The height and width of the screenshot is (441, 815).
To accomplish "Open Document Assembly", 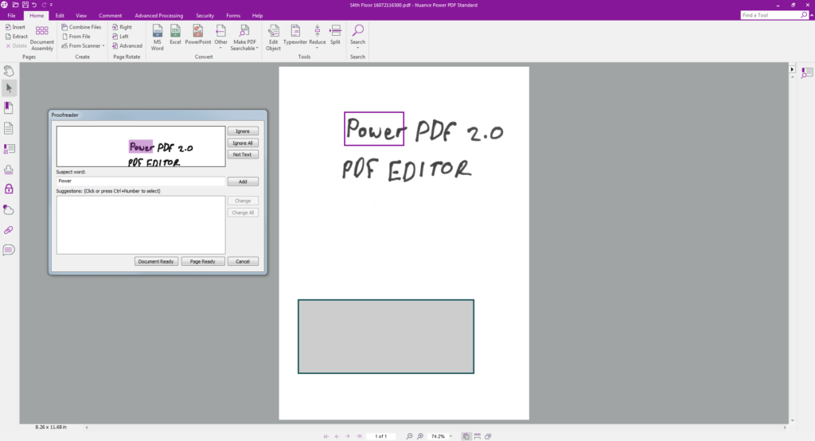I will pos(41,38).
